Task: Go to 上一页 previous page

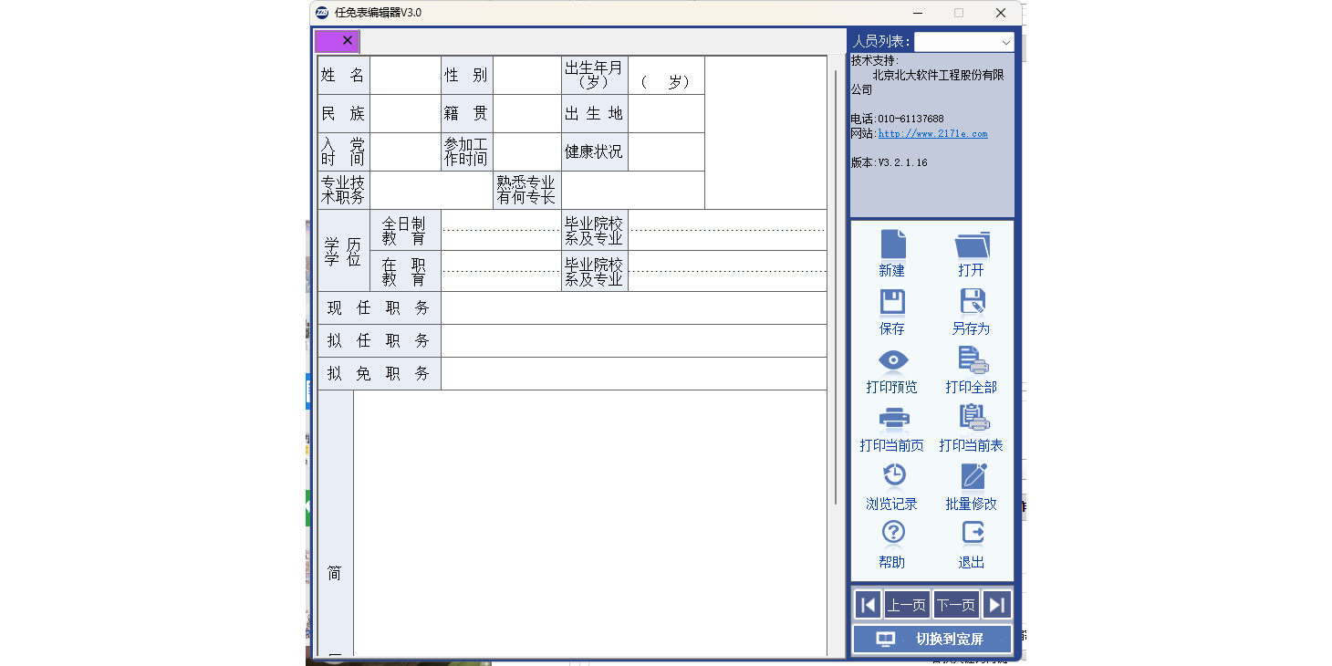Action: point(906,605)
